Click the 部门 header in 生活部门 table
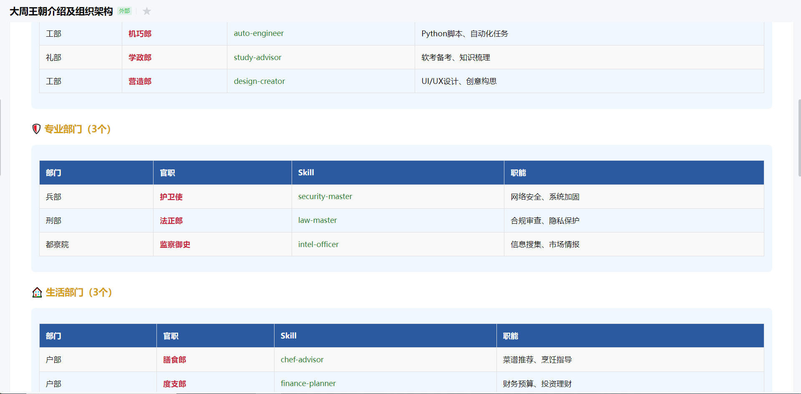This screenshot has height=394, width=801. tap(98, 336)
